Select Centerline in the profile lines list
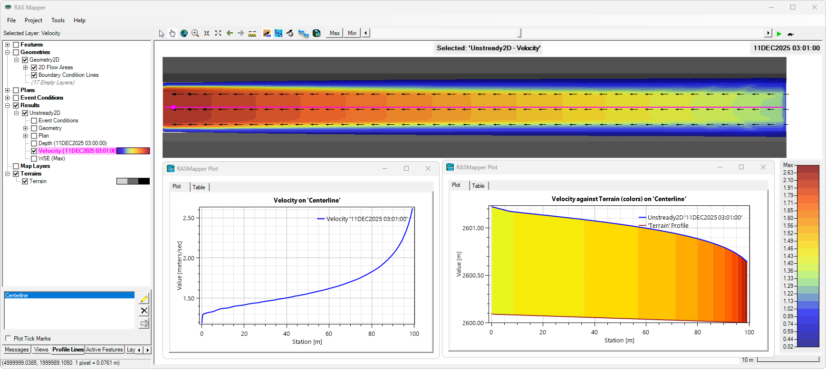This screenshot has height=369, width=826. [x=69, y=295]
